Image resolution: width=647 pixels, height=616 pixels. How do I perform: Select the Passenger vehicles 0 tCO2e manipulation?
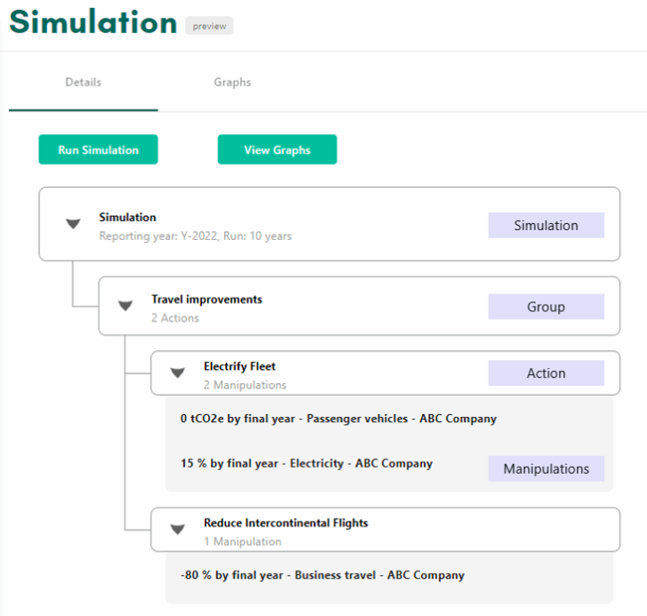click(338, 419)
